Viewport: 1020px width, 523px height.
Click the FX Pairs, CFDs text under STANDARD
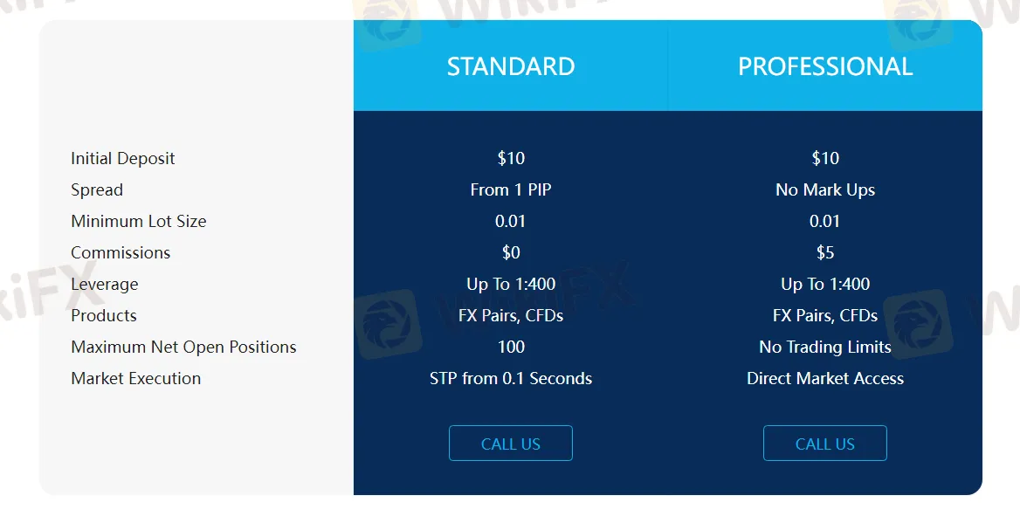point(511,315)
